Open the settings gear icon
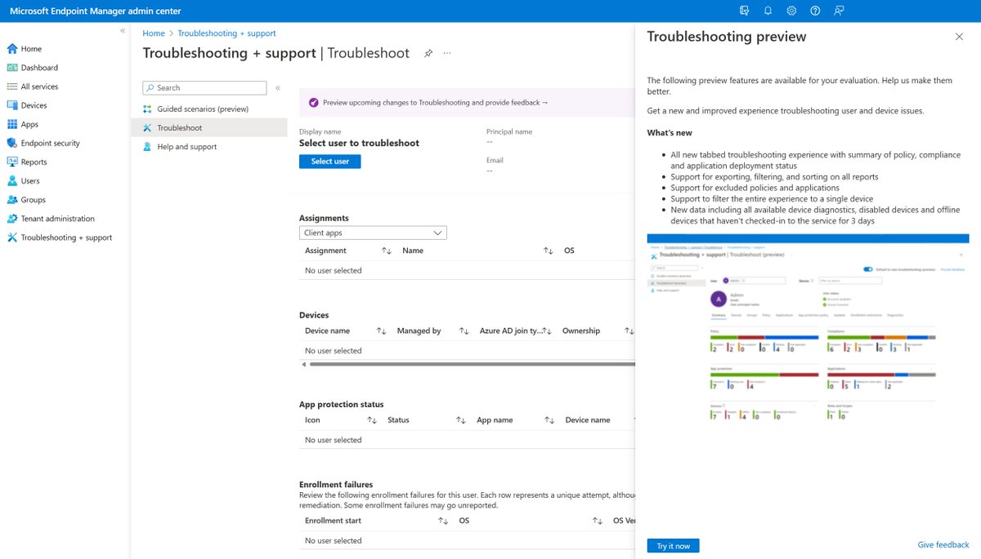 (x=791, y=11)
